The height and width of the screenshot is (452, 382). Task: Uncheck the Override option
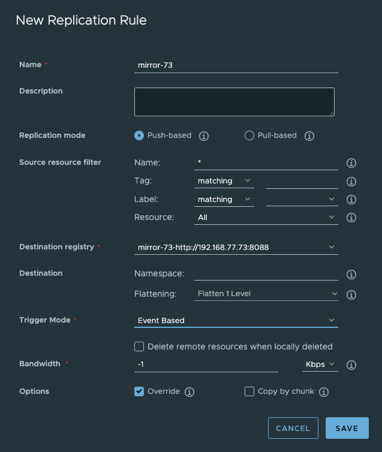point(139,391)
